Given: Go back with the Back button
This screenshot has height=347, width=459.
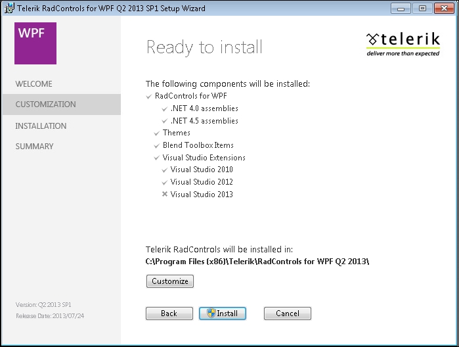Looking at the screenshot, I should (169, 313).
